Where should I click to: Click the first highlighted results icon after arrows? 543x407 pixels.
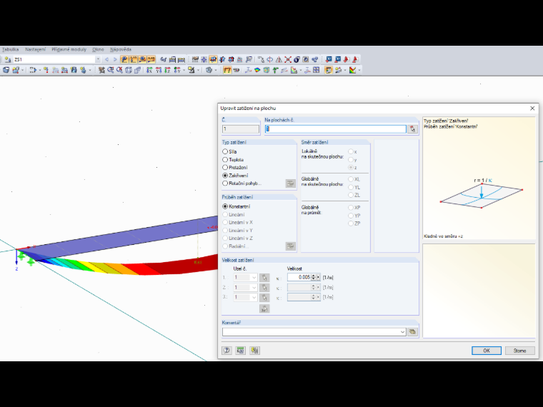[124, 59]
